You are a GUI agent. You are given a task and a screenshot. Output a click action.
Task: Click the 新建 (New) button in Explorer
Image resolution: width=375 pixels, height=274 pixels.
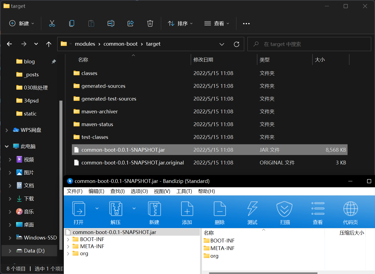22,23
